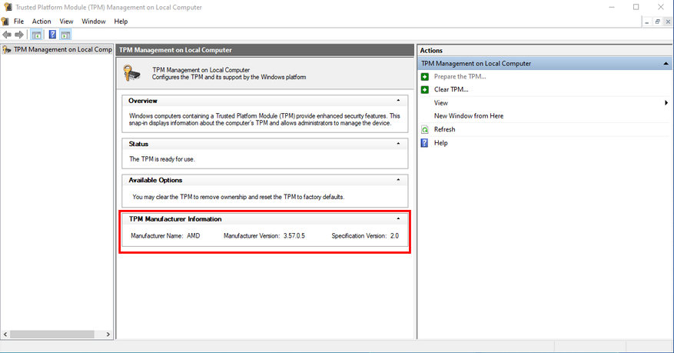
Task: Click the left pane horizontal scrollbar
Action: click(54, 335)
